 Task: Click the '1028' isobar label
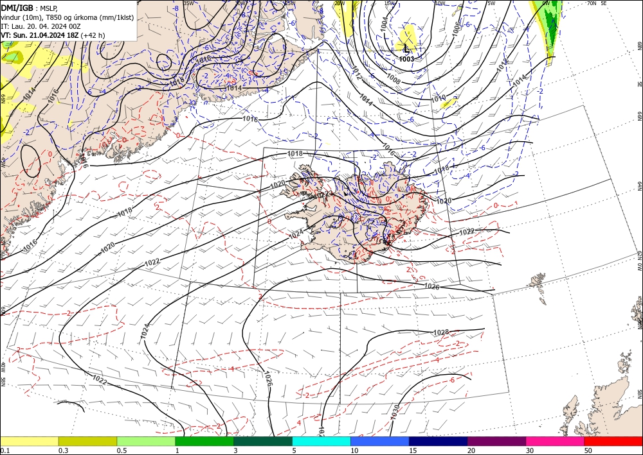[x=441, y=332]
